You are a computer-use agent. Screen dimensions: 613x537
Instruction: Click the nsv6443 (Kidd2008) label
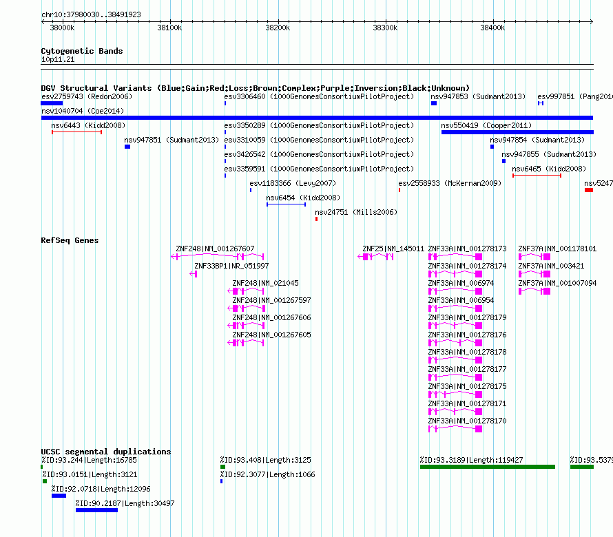pyautogui.click(x=88, y=125)
